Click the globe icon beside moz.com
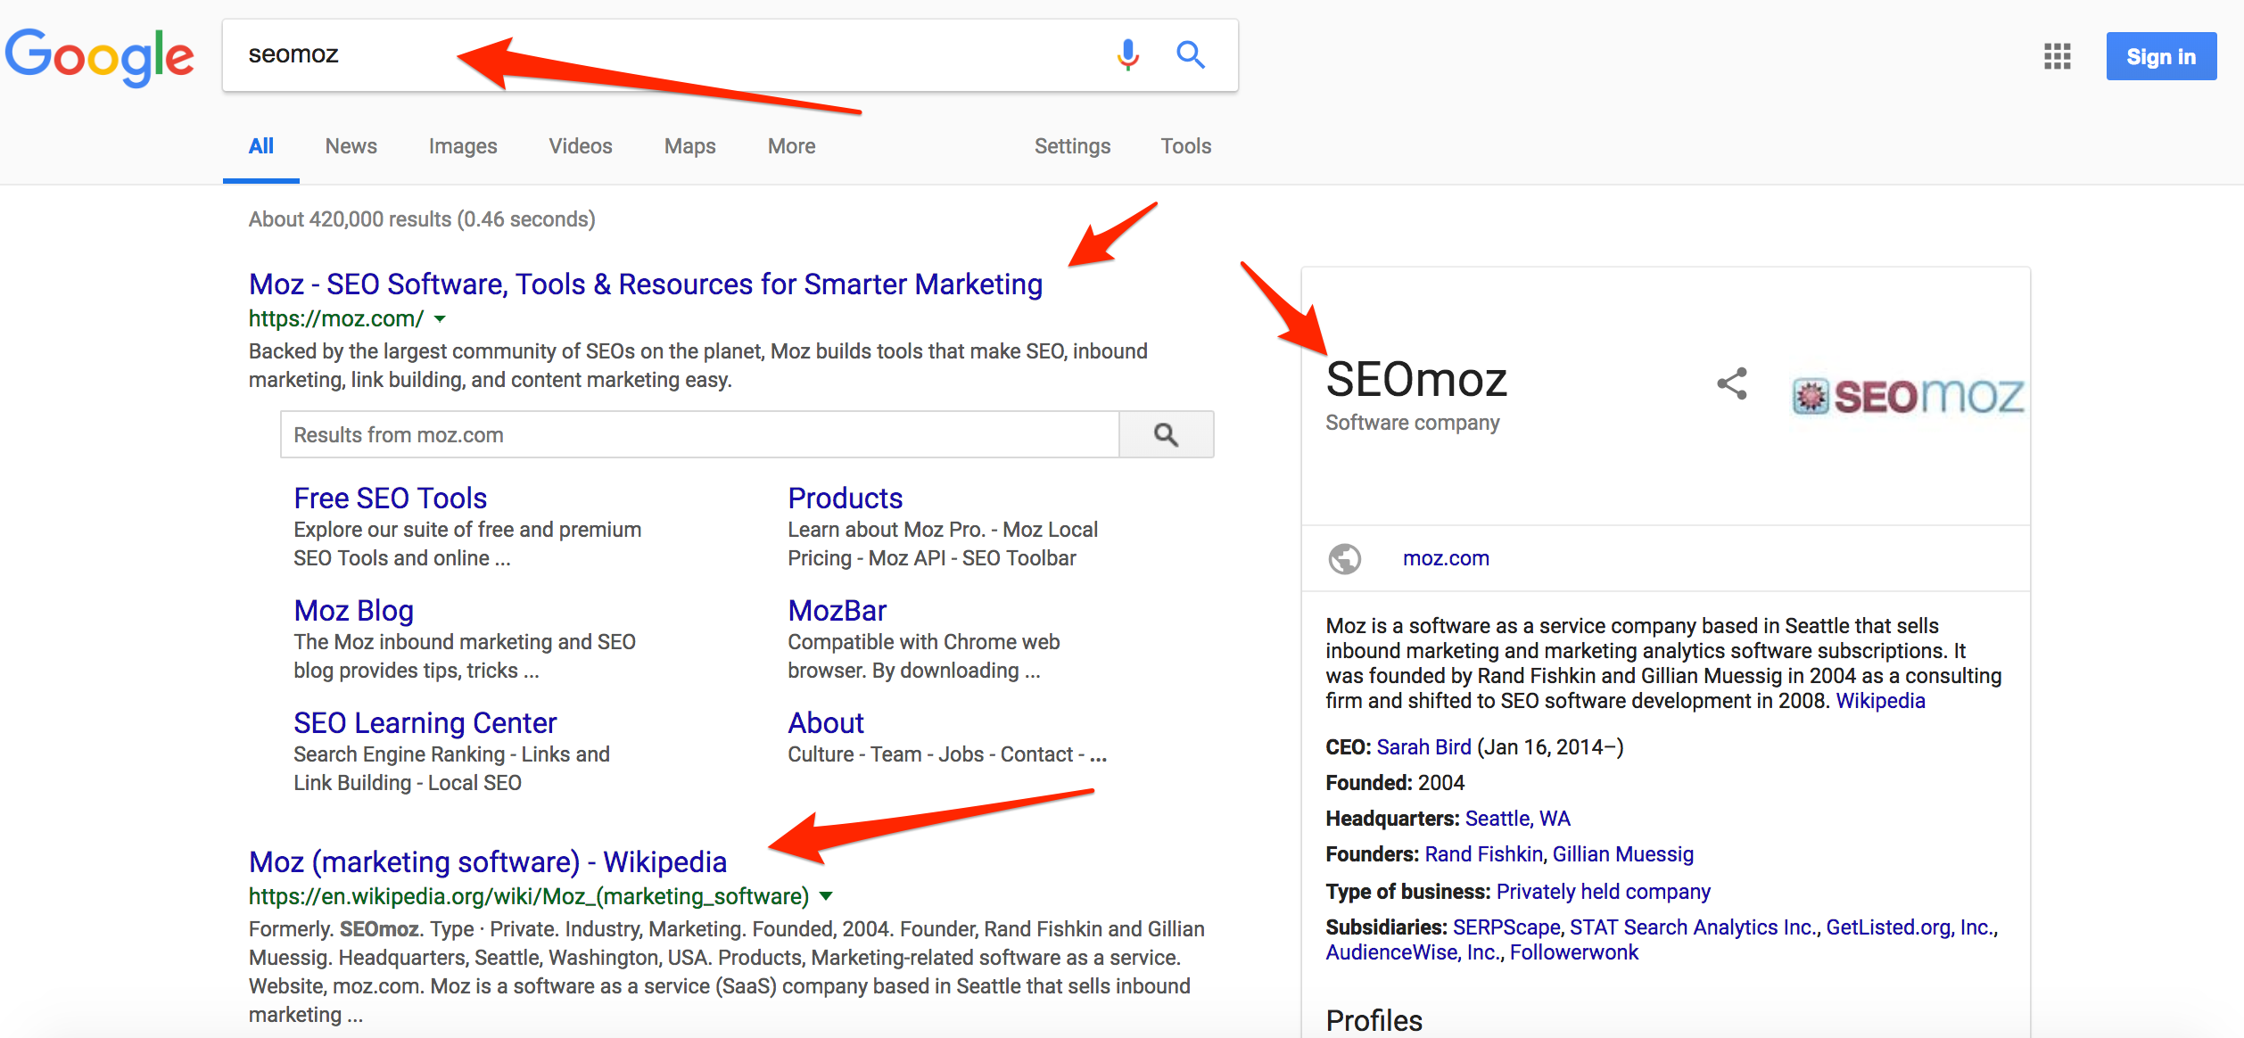The image size is (2244, 1038). [x=1345, y=559]
